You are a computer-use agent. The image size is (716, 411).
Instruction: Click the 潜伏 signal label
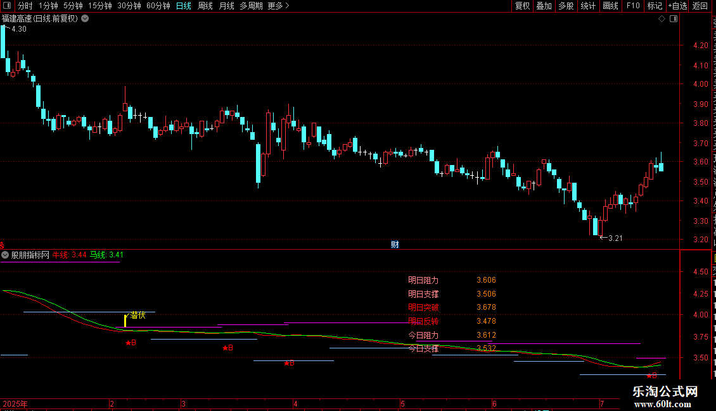click(x=138, y=315)
